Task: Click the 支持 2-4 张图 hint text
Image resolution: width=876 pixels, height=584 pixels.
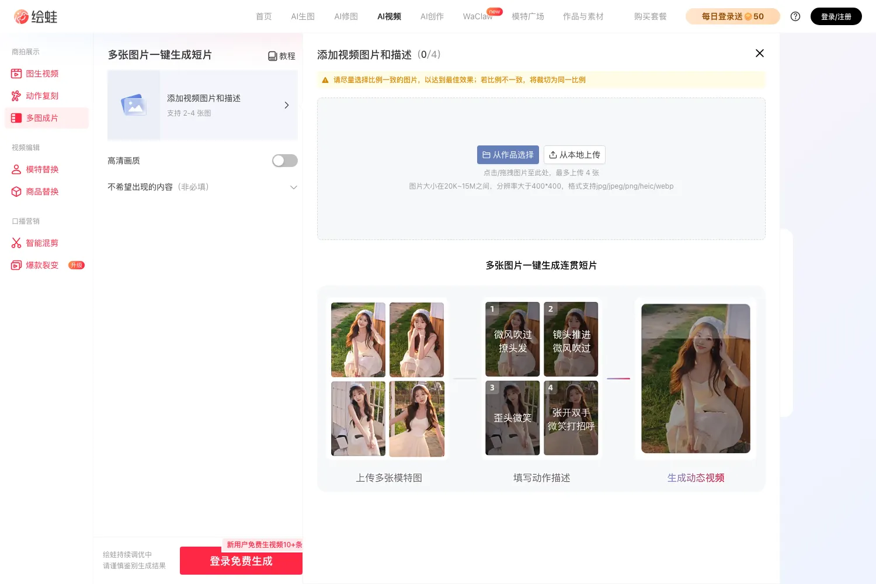Action: point(189,113)
